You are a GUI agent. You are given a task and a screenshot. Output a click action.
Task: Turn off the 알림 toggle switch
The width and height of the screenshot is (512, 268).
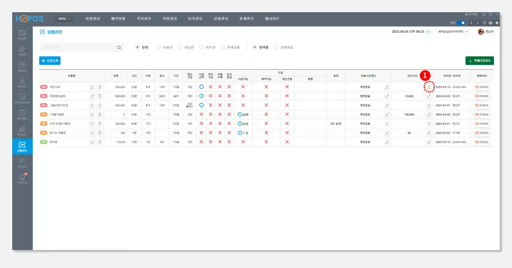pos(461,23)
